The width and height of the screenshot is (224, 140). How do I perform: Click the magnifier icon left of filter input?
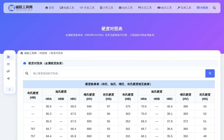tap(27, 73)
